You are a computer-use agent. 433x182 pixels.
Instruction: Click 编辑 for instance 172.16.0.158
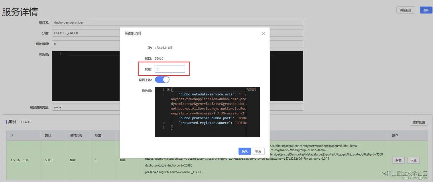(398, 160)
